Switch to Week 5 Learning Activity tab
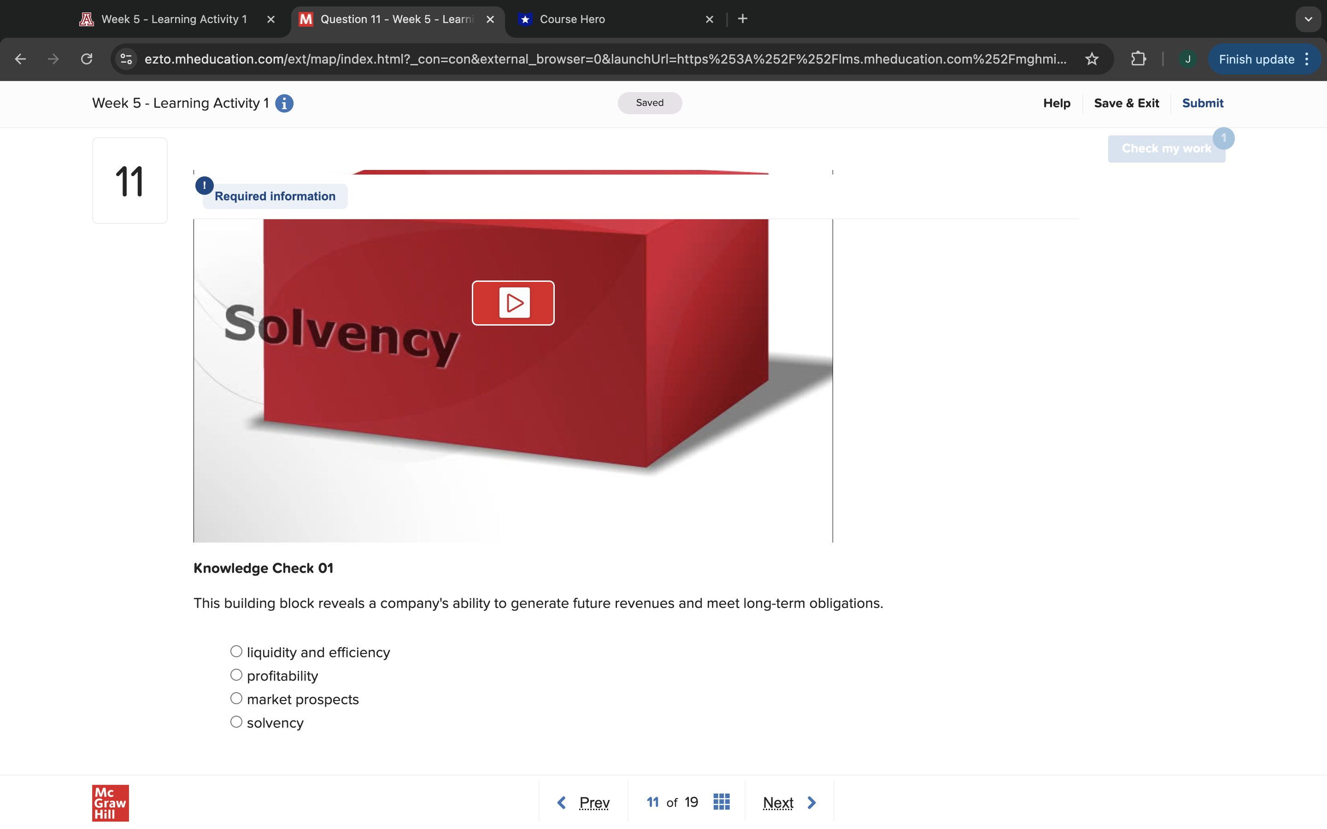 click(174, 19)
